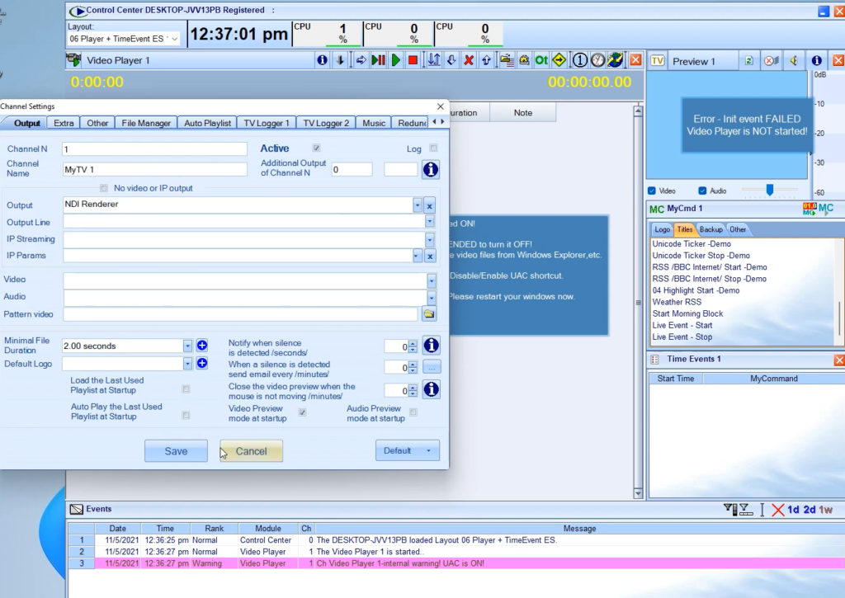Enable 'No video or IP output' checkbox

[x=104, y=188]
